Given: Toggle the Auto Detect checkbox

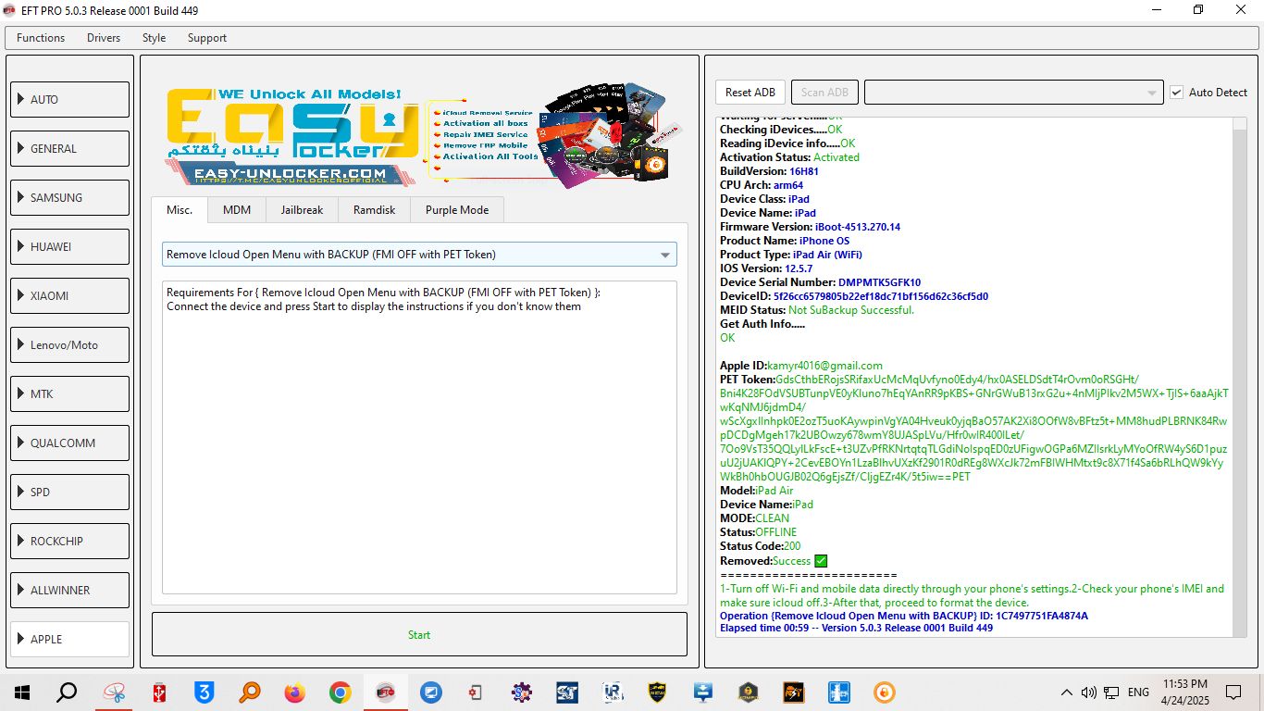Looking at the screenshot, I should pos(1177,92).
